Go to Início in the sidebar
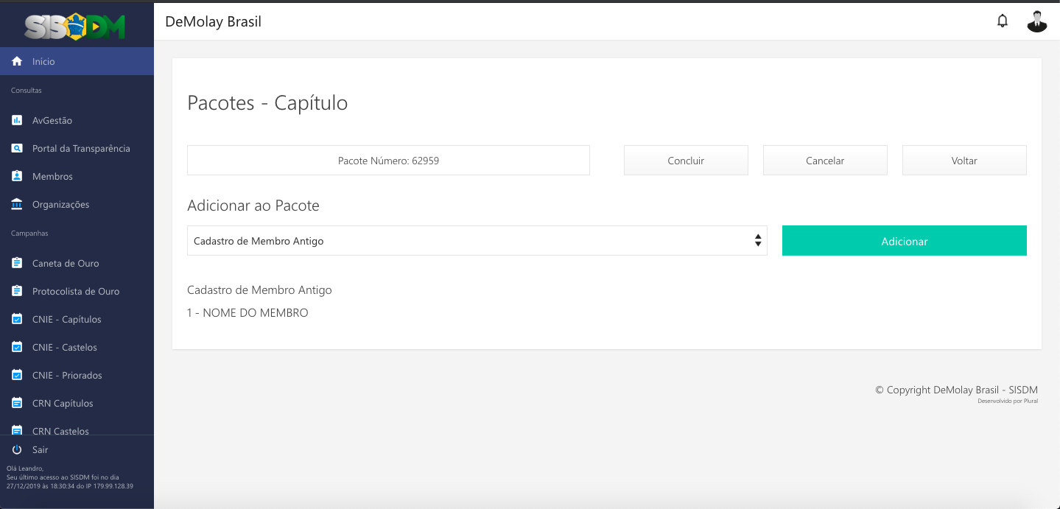 tap(43, 62)
